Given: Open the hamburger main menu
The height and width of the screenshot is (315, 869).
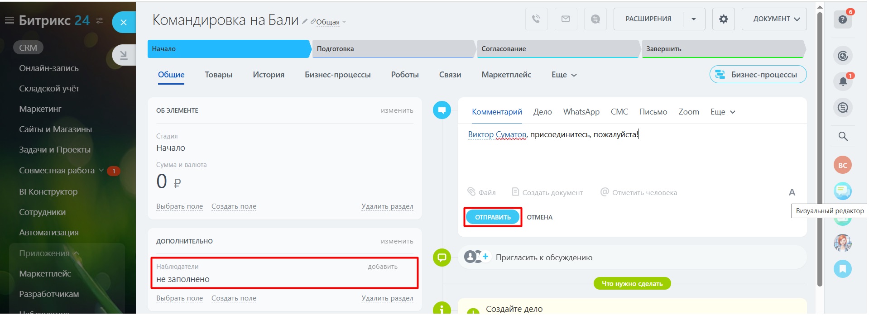Looking at the screenshot, I should point(9,20).
